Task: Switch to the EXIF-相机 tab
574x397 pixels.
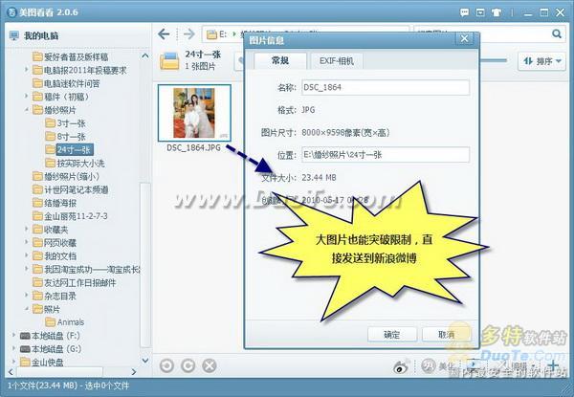Action: (x=335, y=60)
